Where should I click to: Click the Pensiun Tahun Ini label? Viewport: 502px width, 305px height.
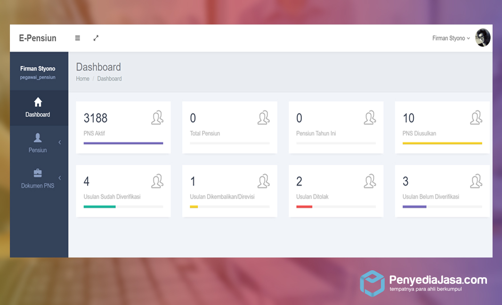(316, 133)
